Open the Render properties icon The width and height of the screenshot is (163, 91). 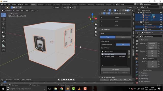point(137,41)
